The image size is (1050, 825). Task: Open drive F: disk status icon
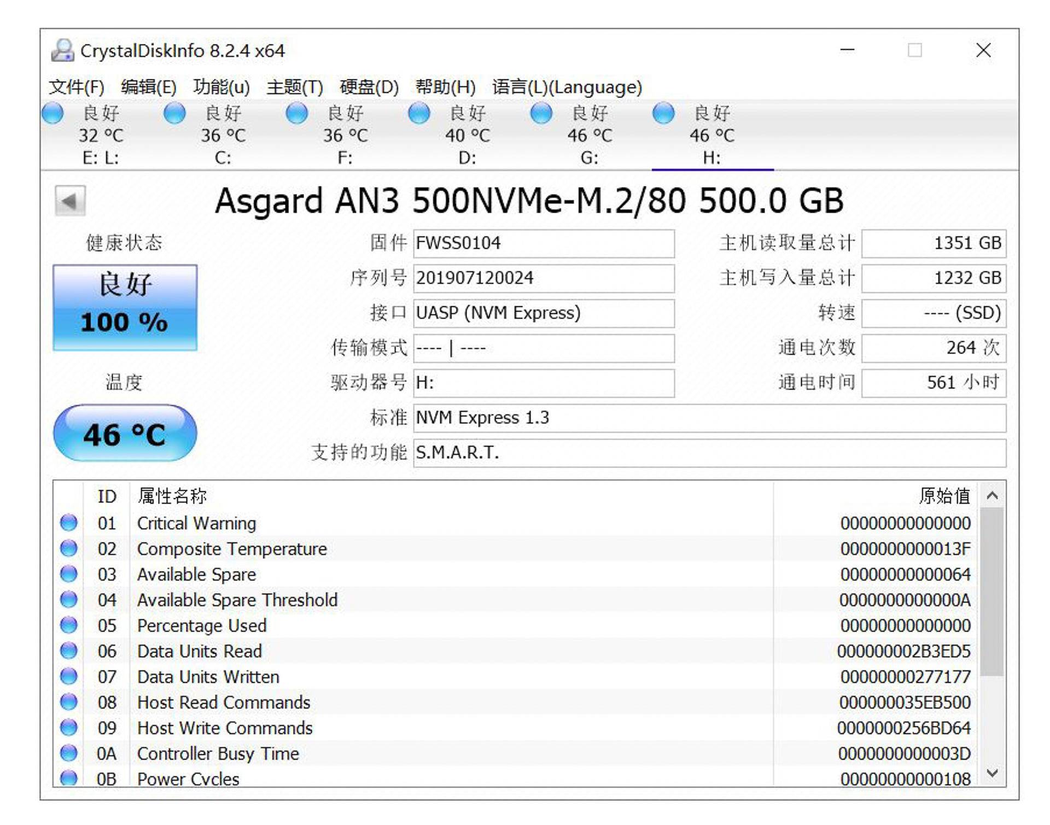click(298, 113)
